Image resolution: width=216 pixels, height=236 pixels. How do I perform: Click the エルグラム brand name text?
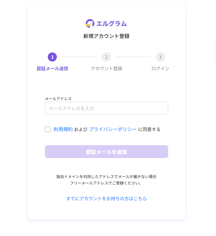[111, 24]
